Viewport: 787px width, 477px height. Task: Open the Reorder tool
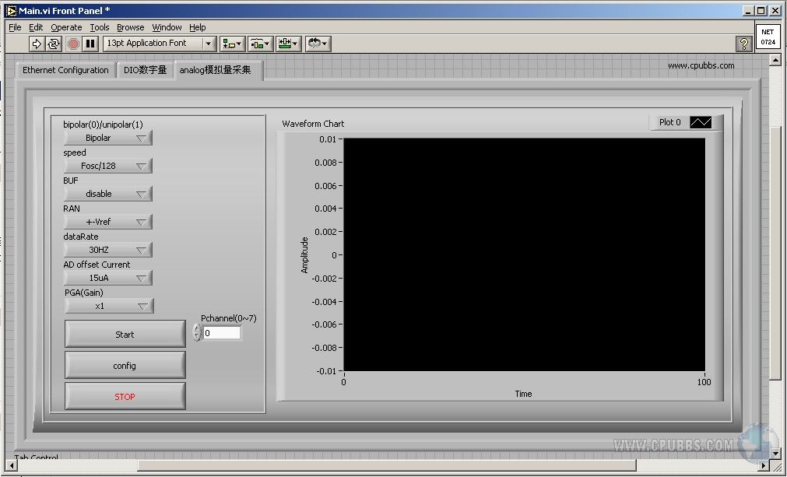point(318,44)
